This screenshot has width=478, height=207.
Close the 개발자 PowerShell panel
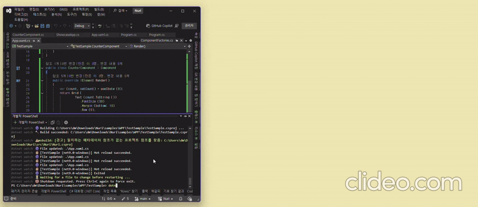pyautogui.click(x=189, y=116)
